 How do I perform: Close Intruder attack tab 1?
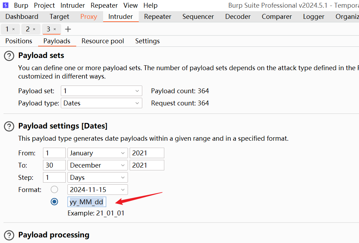(14, 29)
